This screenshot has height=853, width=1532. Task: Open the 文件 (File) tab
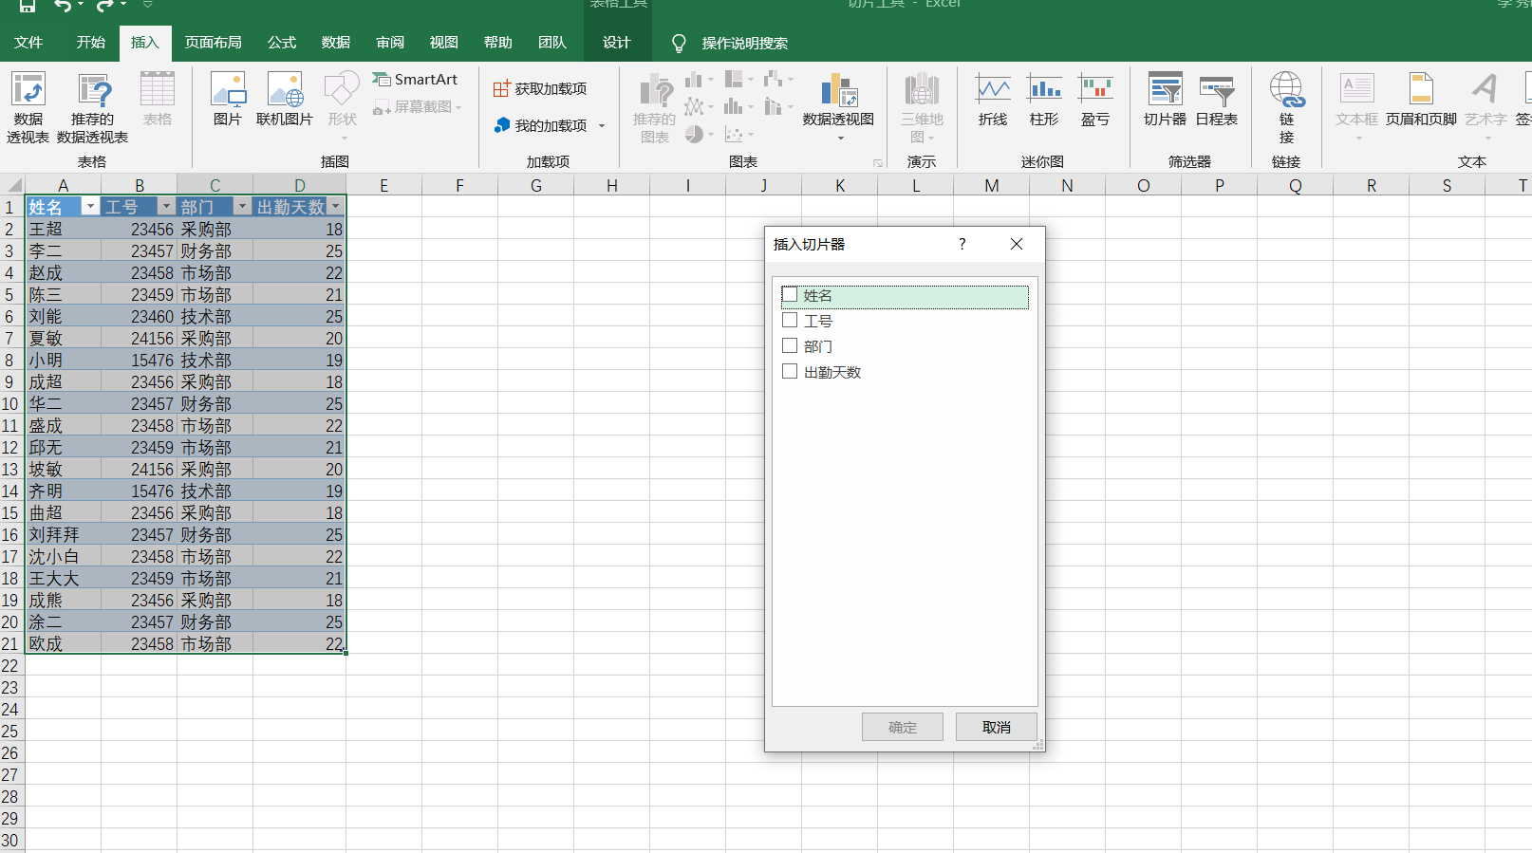[x=28, y=43]
